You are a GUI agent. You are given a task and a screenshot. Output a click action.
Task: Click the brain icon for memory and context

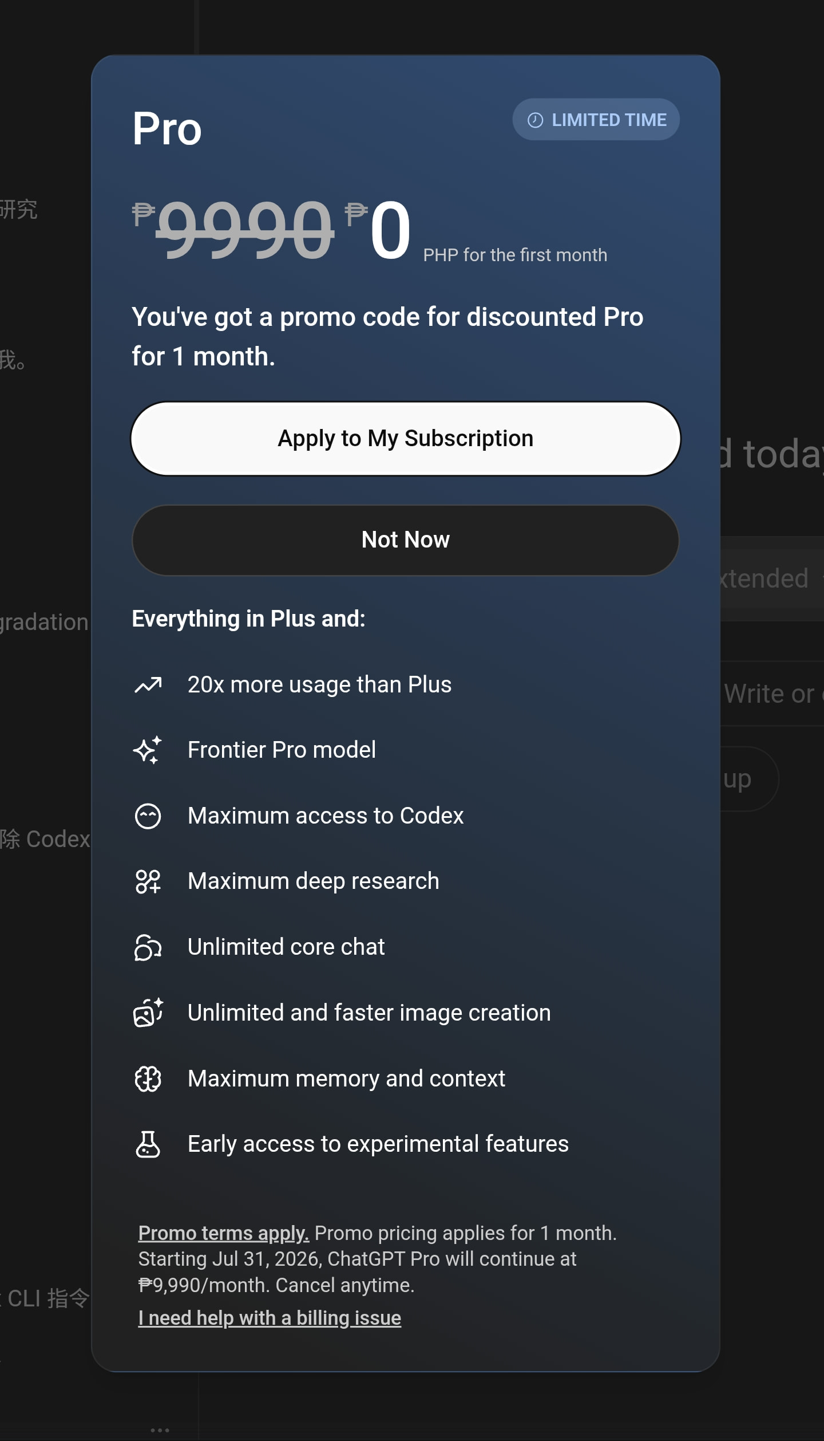tap(148, 1079)
